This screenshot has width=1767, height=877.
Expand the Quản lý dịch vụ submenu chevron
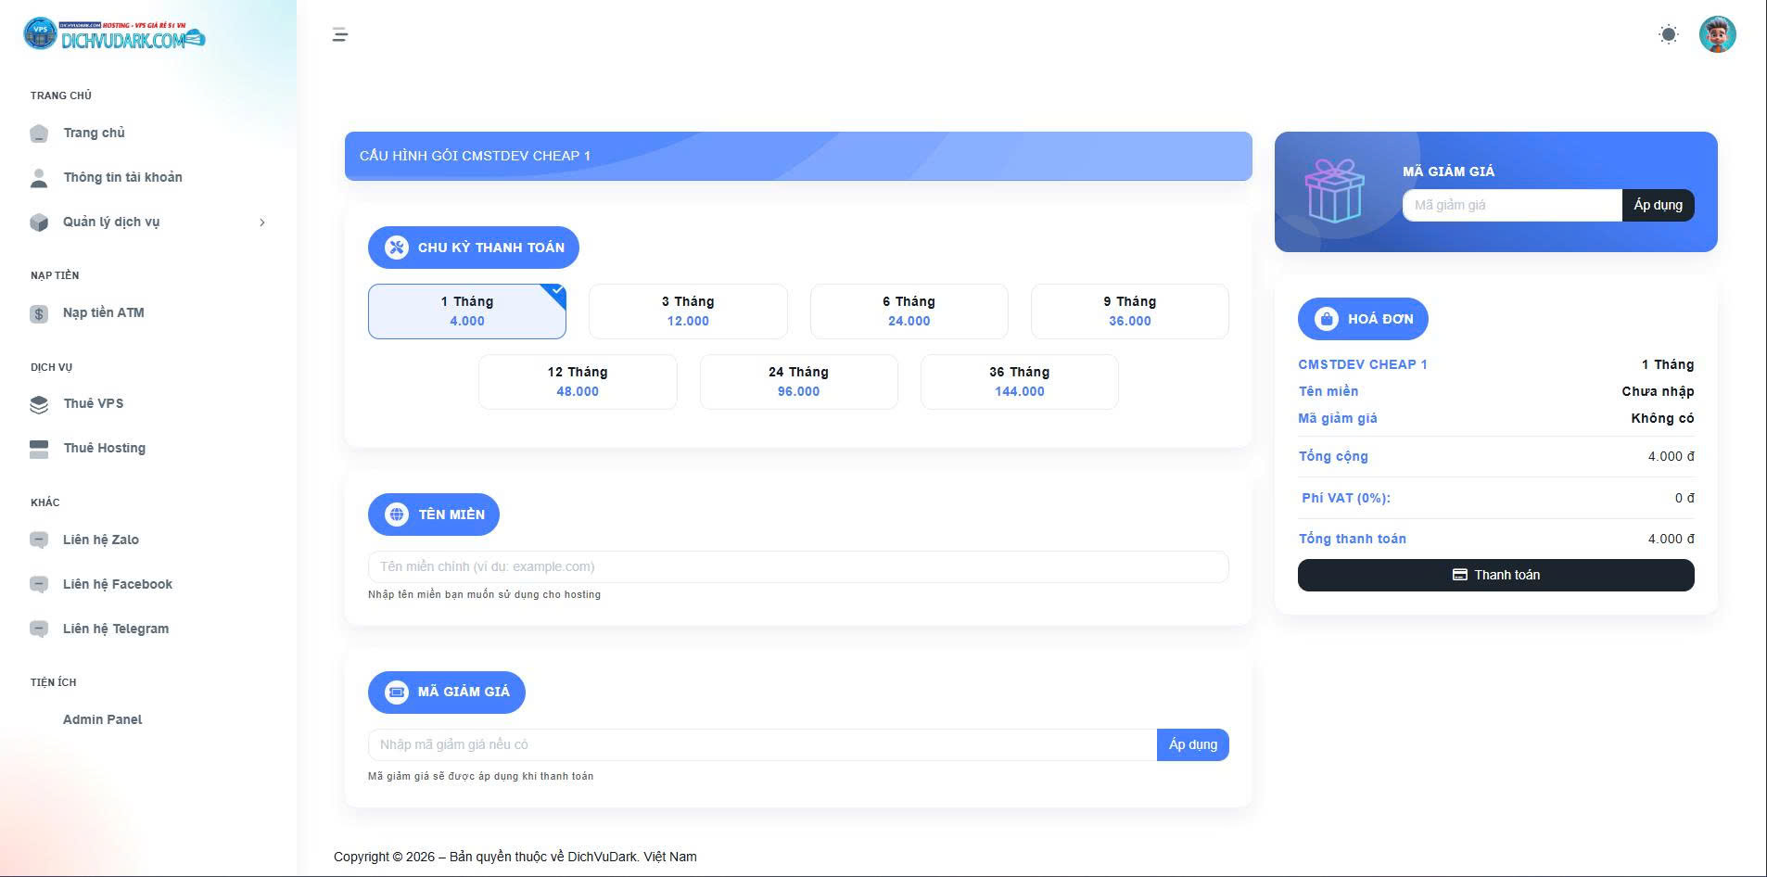coord(262,222)
